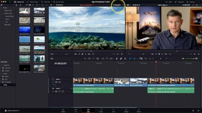Open the Effects Library panel

33,2
